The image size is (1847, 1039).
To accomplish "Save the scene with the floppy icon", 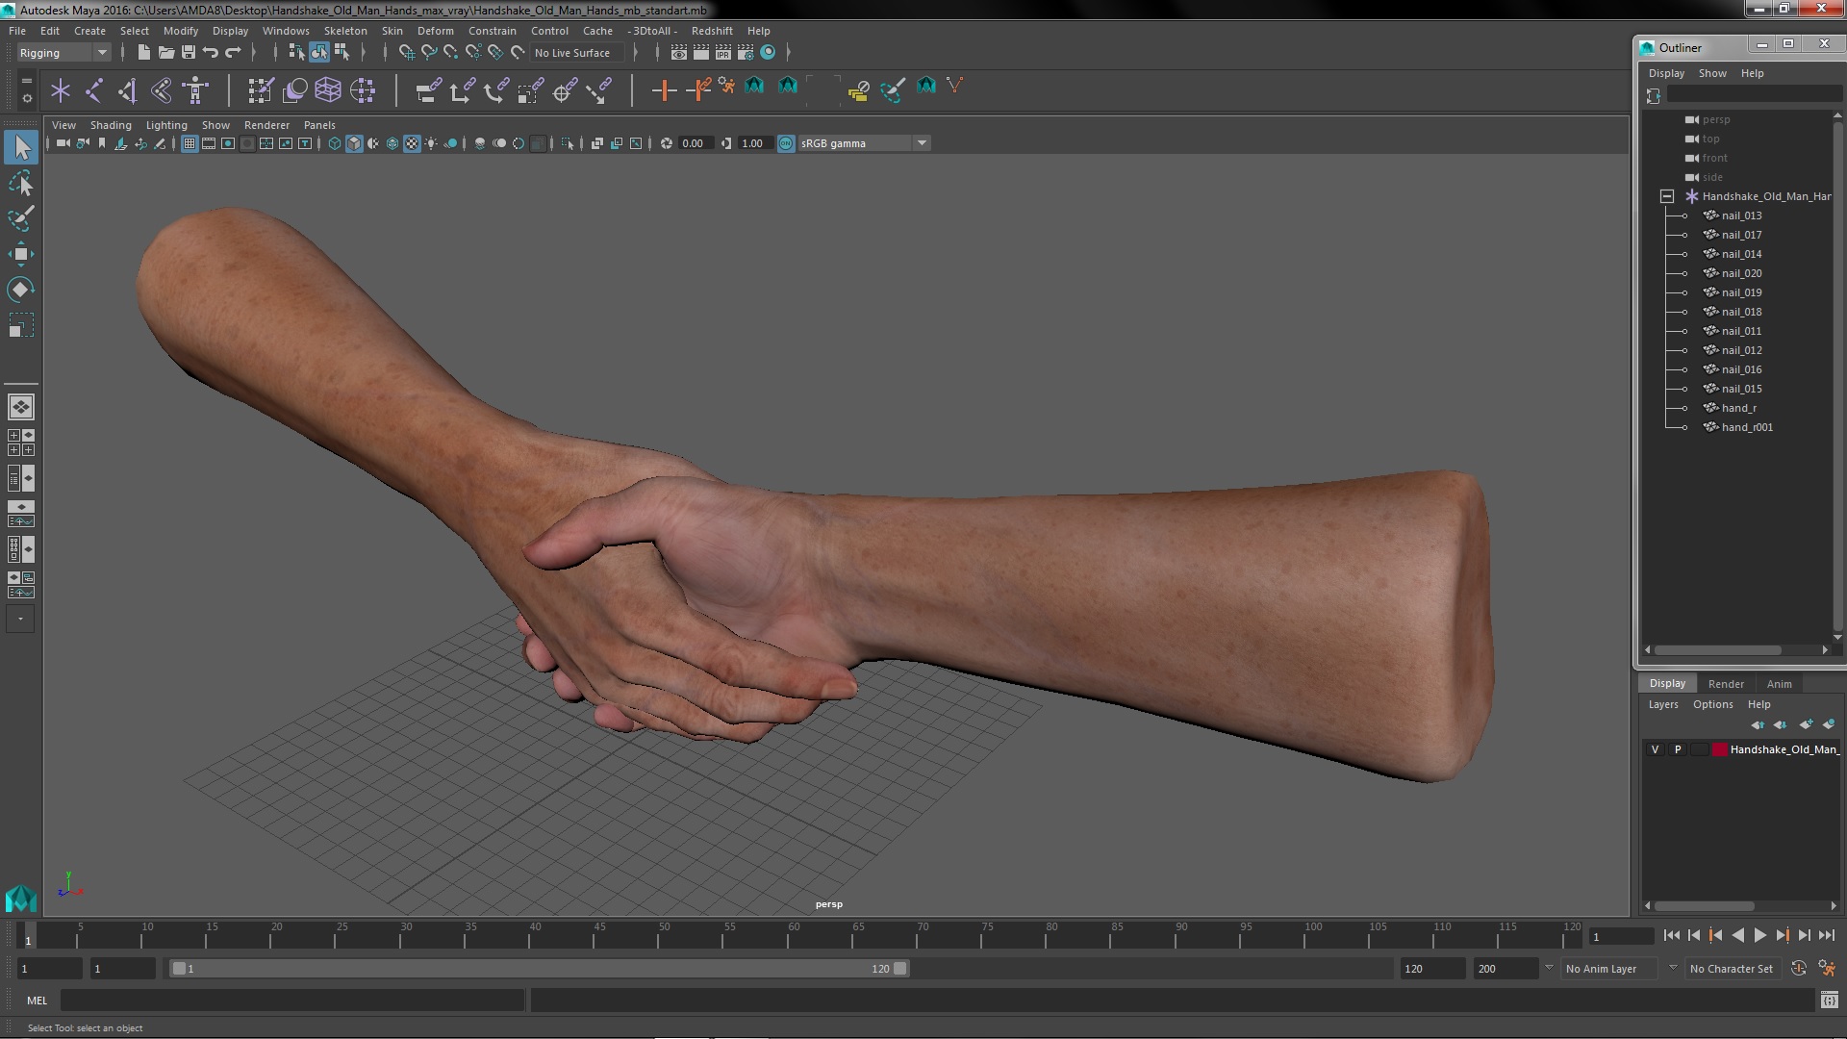I will pyautogui.click(x=188, y=52).
